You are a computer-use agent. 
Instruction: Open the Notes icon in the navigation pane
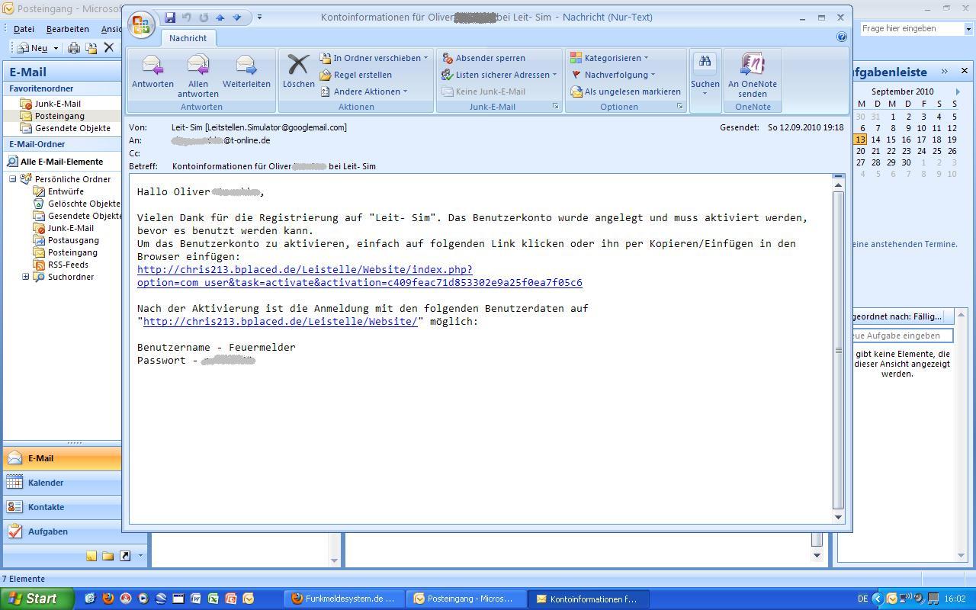tap(91, 556)
